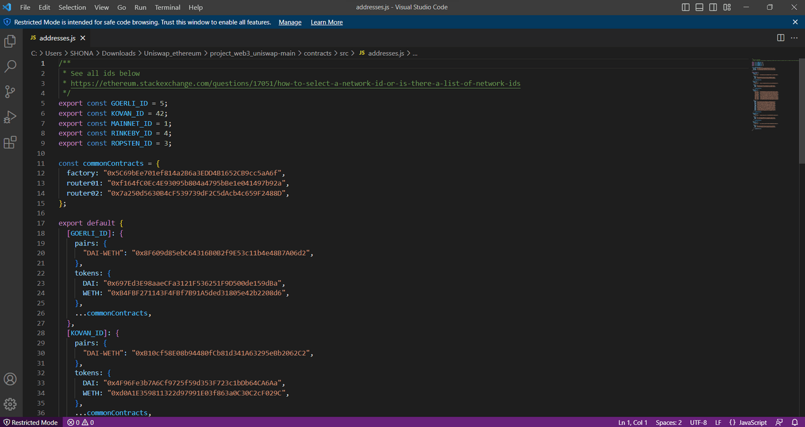This screenshot has height=427, width=805.
Task: Click Uniswap_ethereum breadcrumb segment
Action: click(x=173, y=53)
